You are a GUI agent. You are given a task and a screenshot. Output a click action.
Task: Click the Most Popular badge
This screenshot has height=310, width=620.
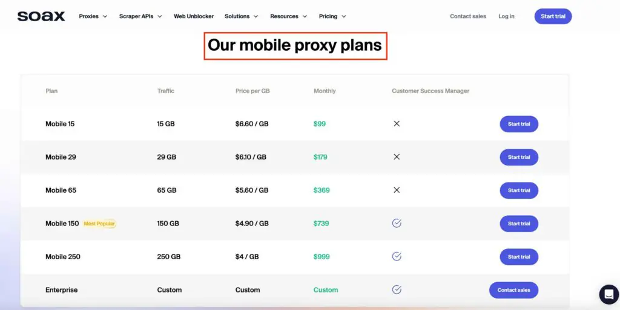pos(99,224)
